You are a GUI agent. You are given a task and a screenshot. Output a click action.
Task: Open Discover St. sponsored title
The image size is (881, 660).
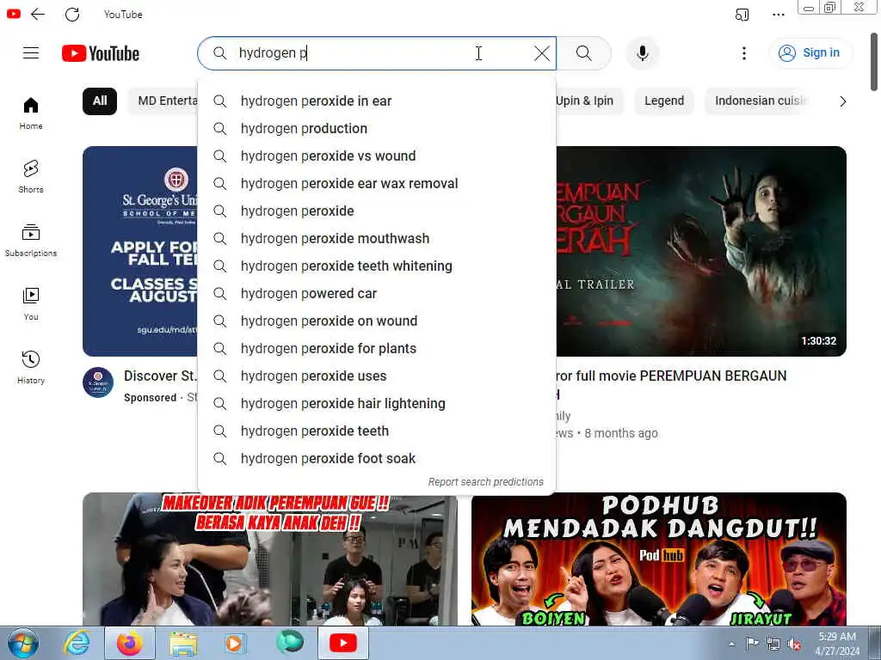[160, 376]
